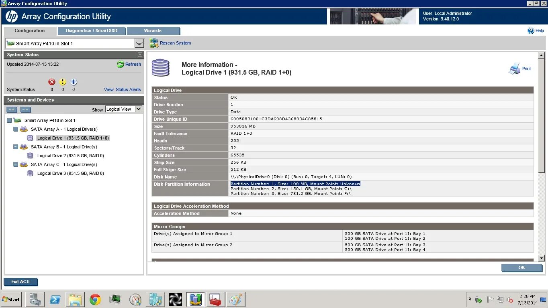548x308 pixels.
Task: Open Paint from the taskbar
Action: coord(236,300)
